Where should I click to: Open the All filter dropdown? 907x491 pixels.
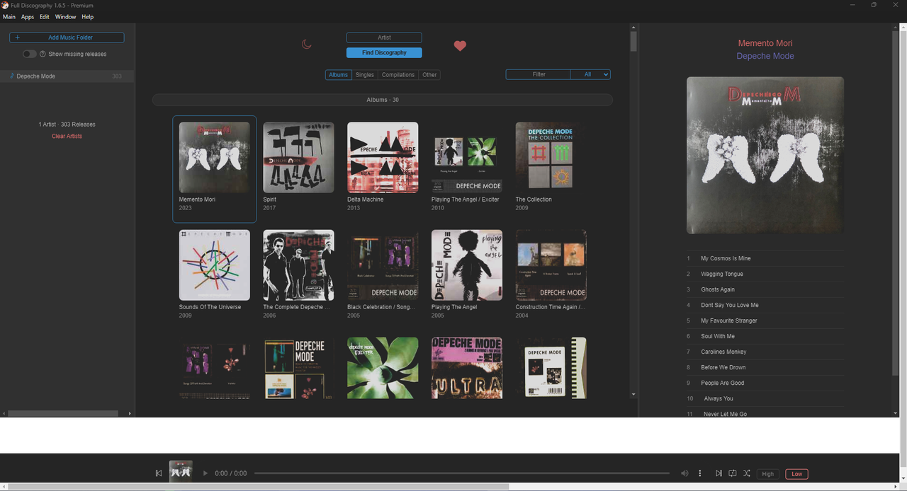[590, 74]
